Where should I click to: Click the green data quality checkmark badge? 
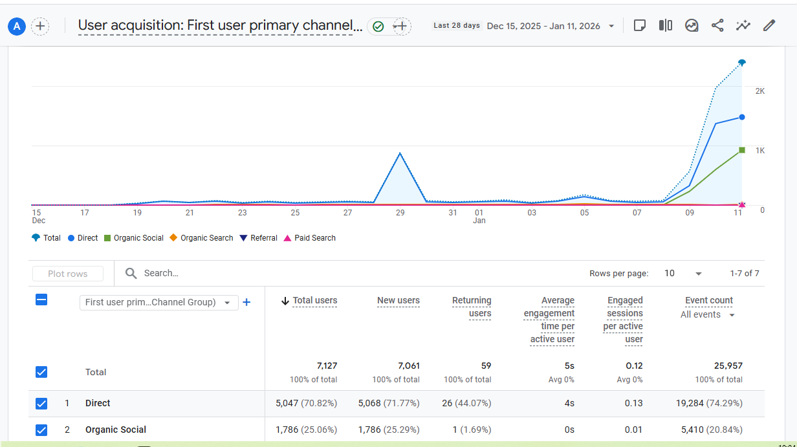pyautogui.click(x=378, y=27)
